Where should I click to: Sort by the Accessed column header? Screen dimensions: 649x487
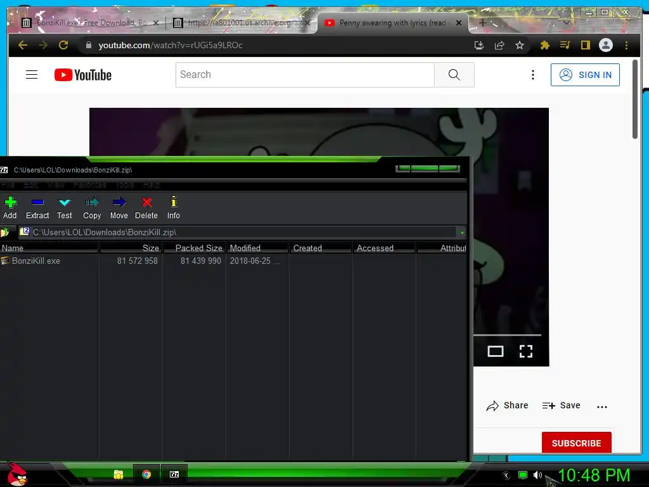pyautogui.click(x=384, y=248)
